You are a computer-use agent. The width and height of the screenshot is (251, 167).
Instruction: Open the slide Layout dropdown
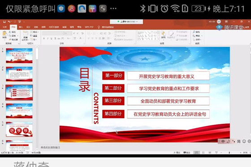(x=34, y=32)
